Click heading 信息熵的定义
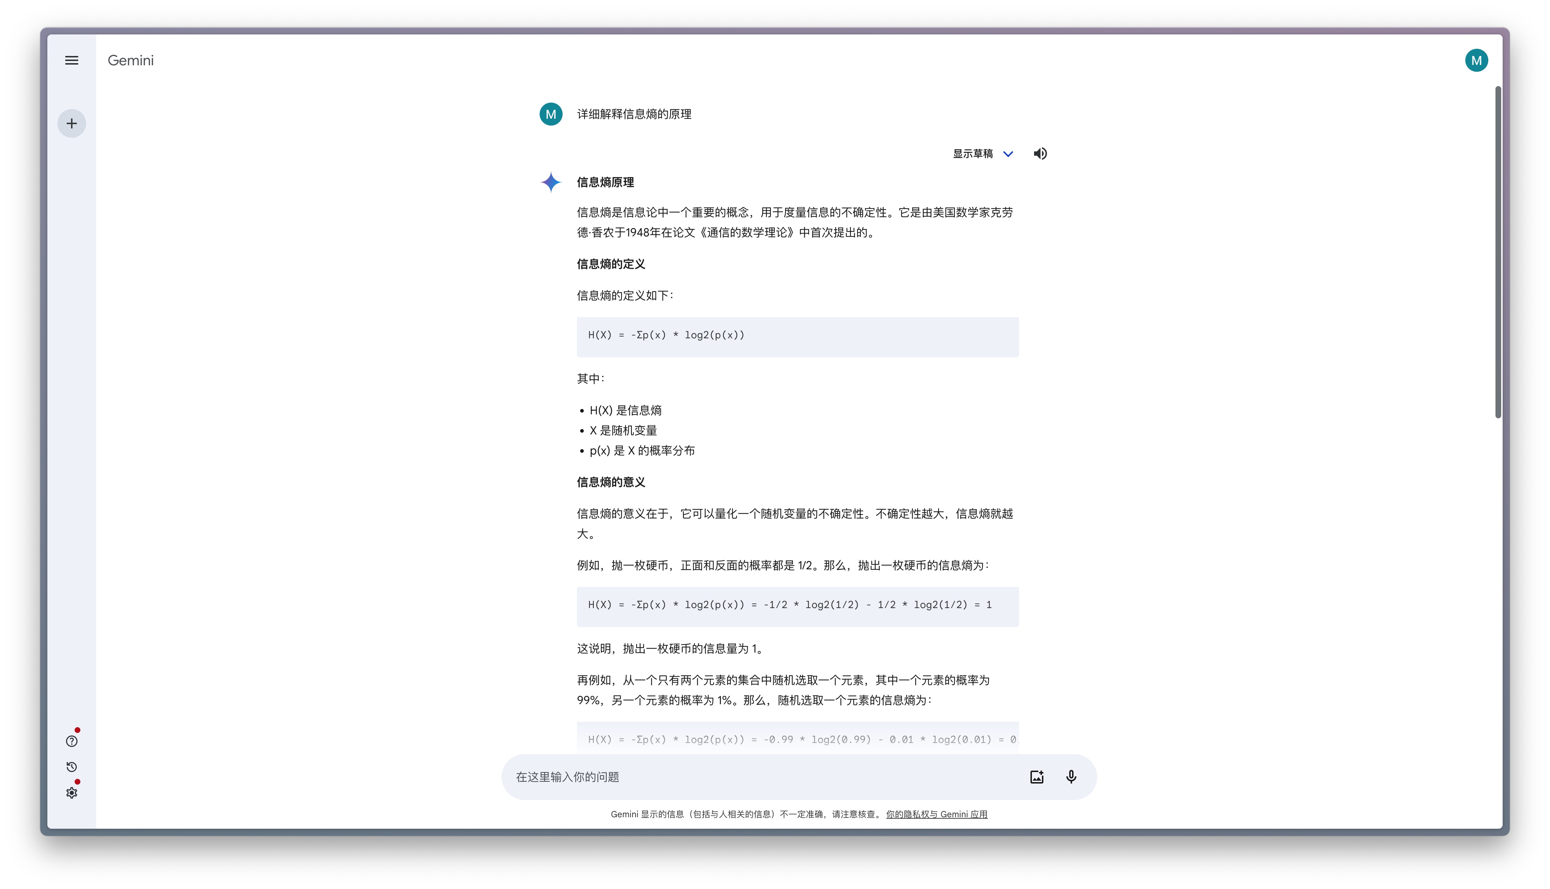This screenshot has height=889, width=1550. point(610,264)
